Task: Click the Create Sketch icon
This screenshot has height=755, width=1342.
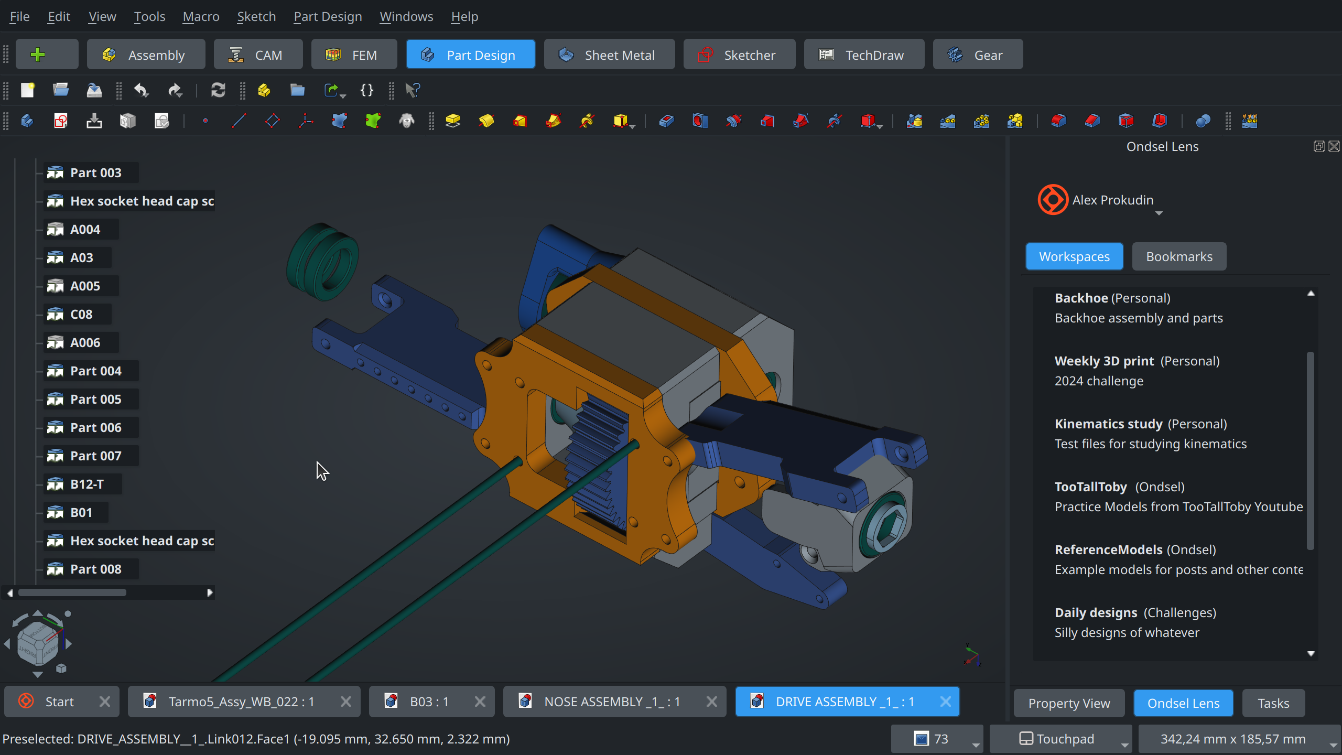Action: (x=61, y=121)
